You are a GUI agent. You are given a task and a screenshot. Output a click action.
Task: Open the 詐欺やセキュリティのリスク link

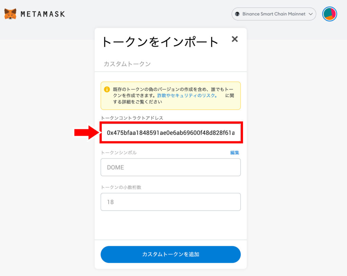coord(187,95)
